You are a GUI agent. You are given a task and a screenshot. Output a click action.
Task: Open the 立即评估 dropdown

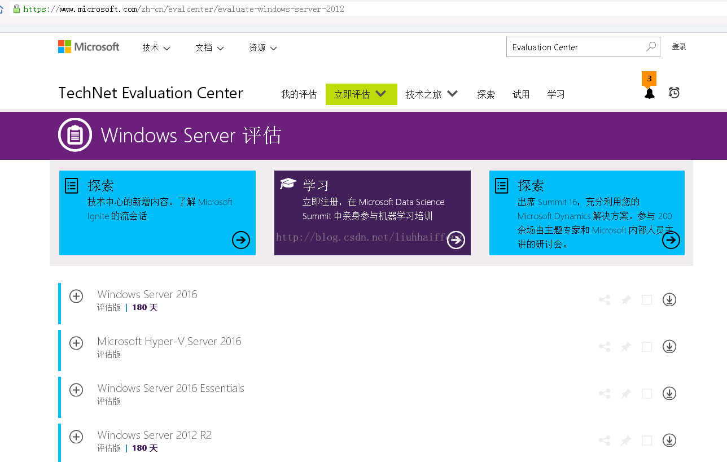pyautogui.click(x=361, y=94)
